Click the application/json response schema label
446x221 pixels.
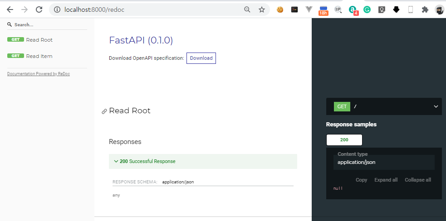coord(178,182)
